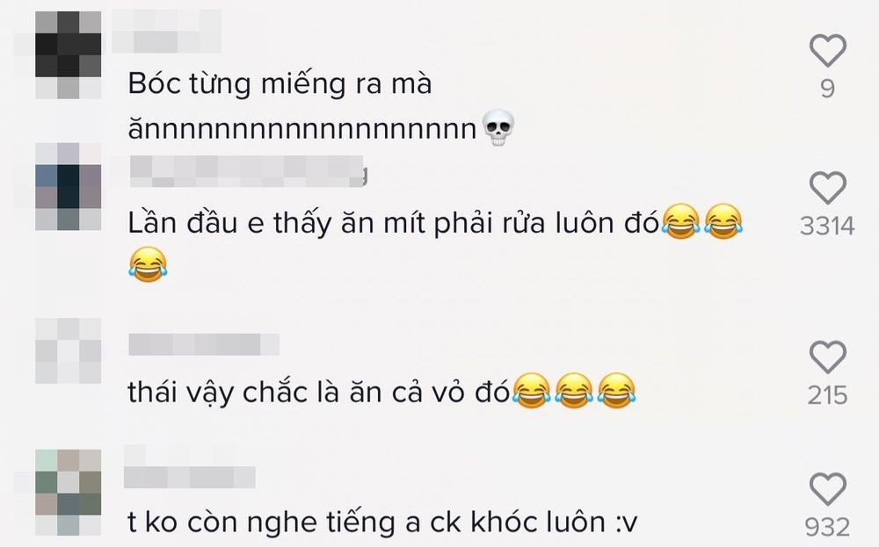Click the like count showing 215

[x=827, y=395]
